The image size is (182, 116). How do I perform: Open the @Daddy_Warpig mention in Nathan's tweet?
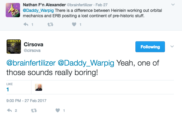pyautogui.click(x=38, y=11)
